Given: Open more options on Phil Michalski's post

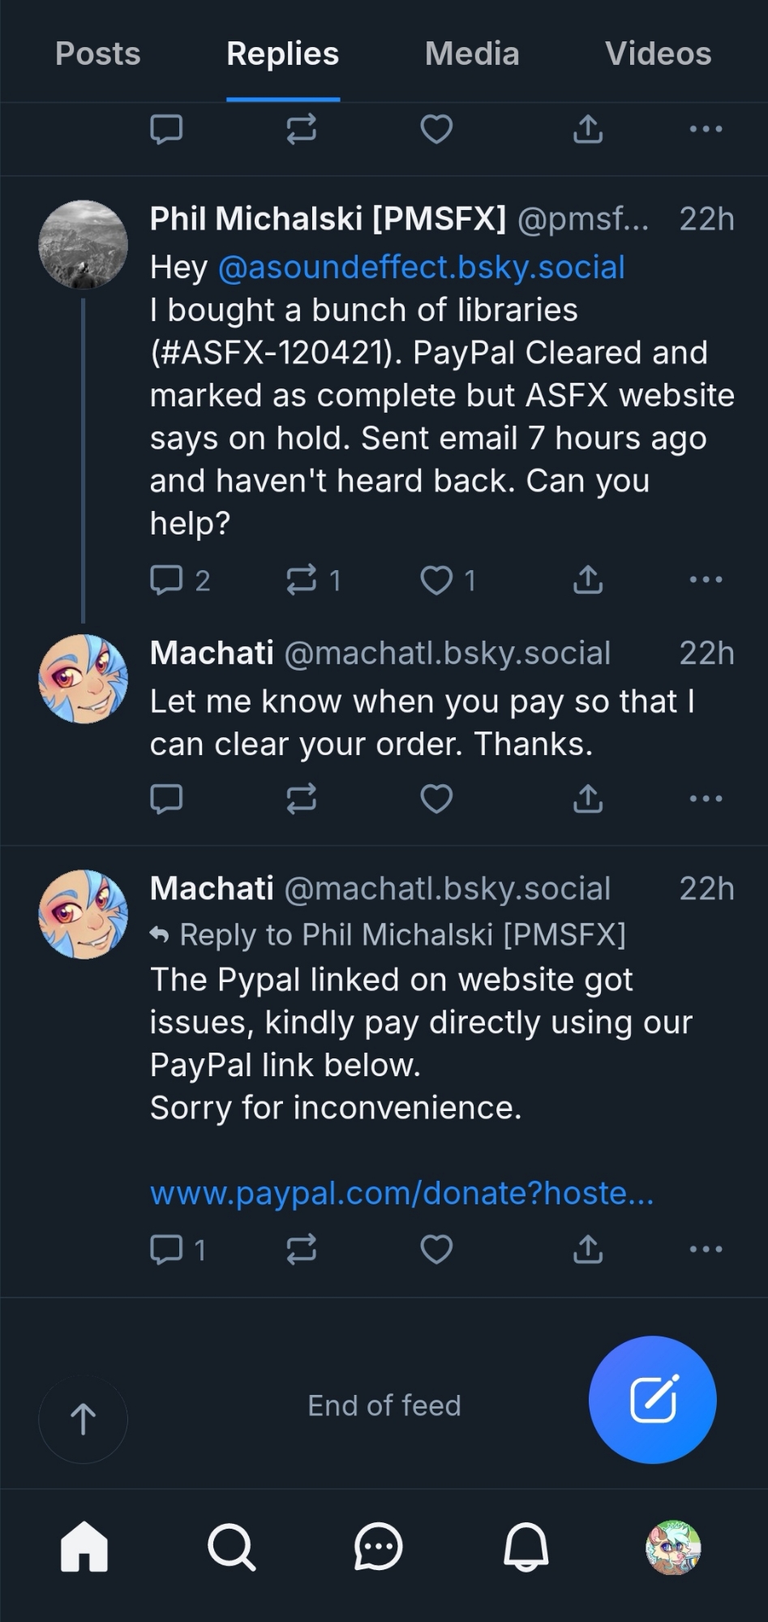Looking at the screenshot, I should 706,579.
